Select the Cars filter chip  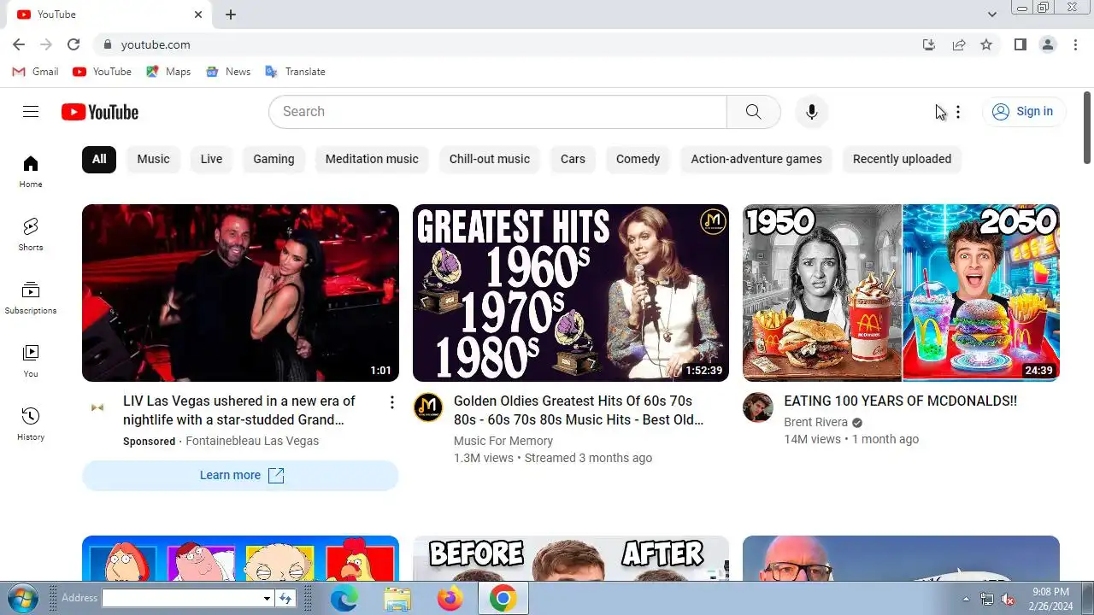coord(573,159)
